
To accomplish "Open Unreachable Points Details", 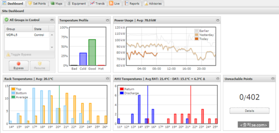I will 249,111.
